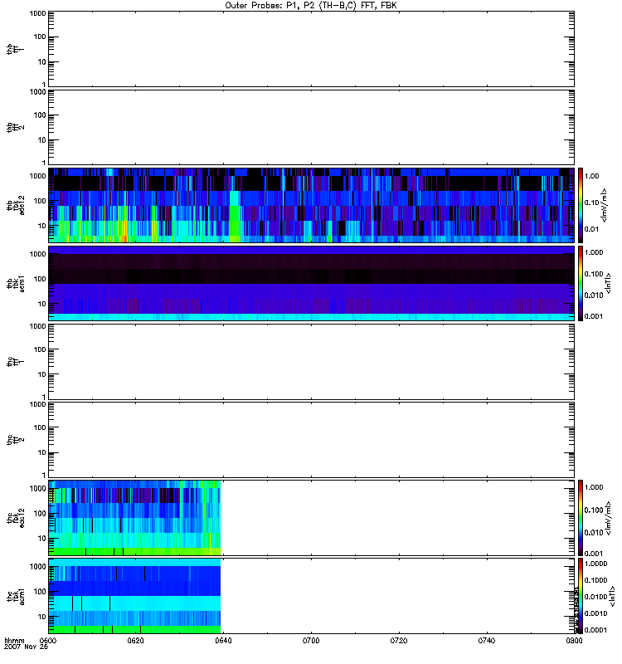This screenshot has width=622, height=664.
Task: Click the colored thc fbk scm1 spectrogram data
Action: [x=134, y=596]
